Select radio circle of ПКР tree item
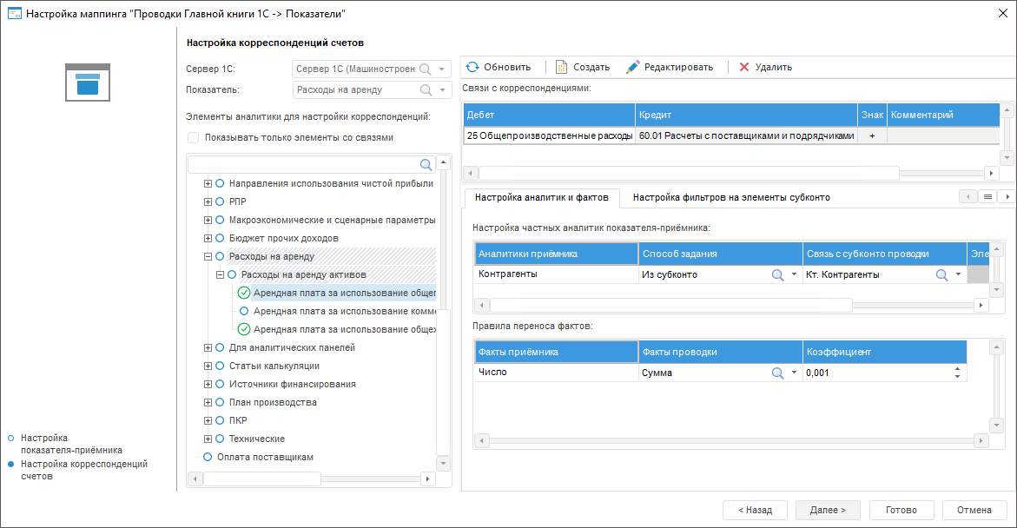This screenshot has width=1017, height=528. click(220, 420)
